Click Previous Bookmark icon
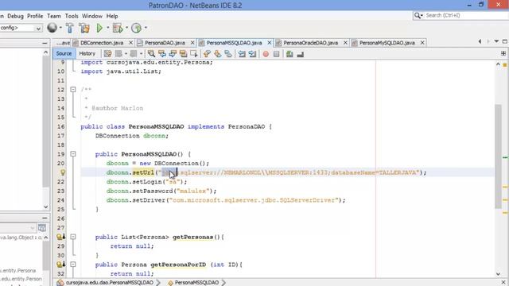The image size is (509, 286). click(x=207, y=54)
